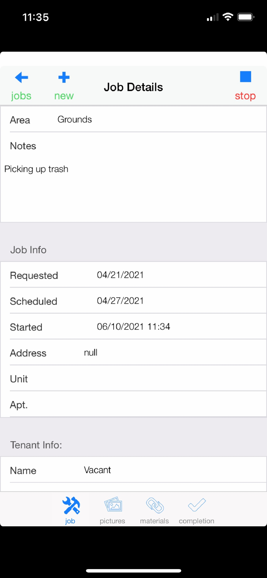The width and height of the screenshot is (267, 578).
Task: Tap the Wi-Fi icon in the status bar
Action: (228, 17)
